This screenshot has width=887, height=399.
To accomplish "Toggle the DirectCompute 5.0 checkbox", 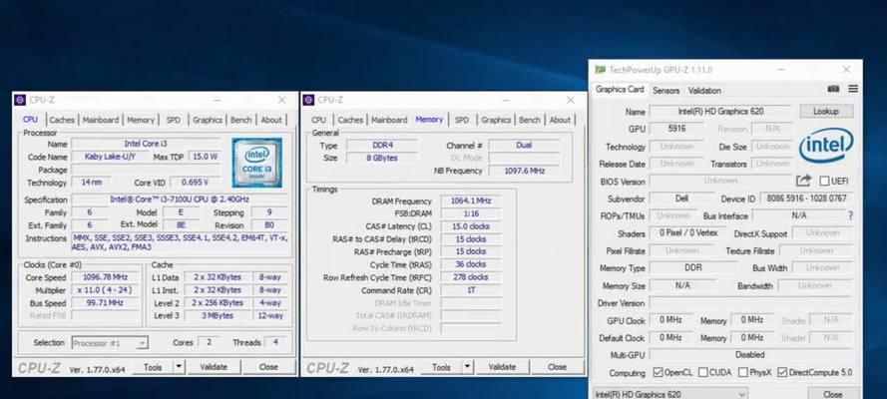I will 782,372.
